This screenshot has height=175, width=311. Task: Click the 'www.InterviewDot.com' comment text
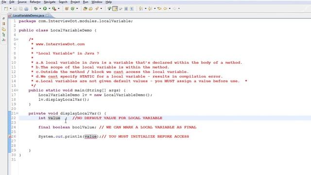point(60,44)
